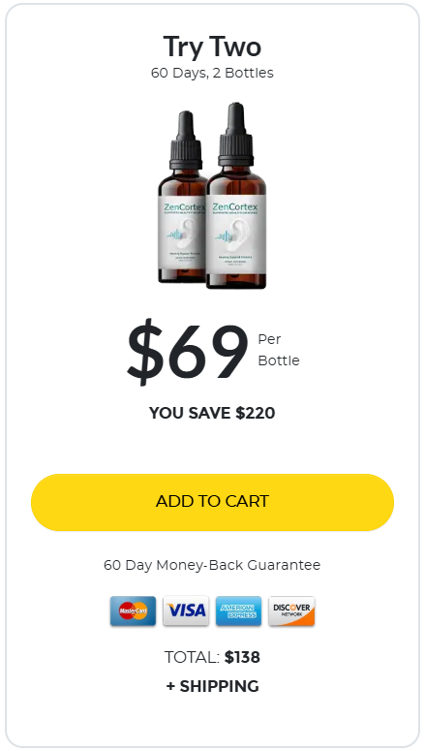Click the Per Bottle label
Image resolution: width=425 pixels, height=751 pixels.
pyautogui.click(x=279, y=350)
